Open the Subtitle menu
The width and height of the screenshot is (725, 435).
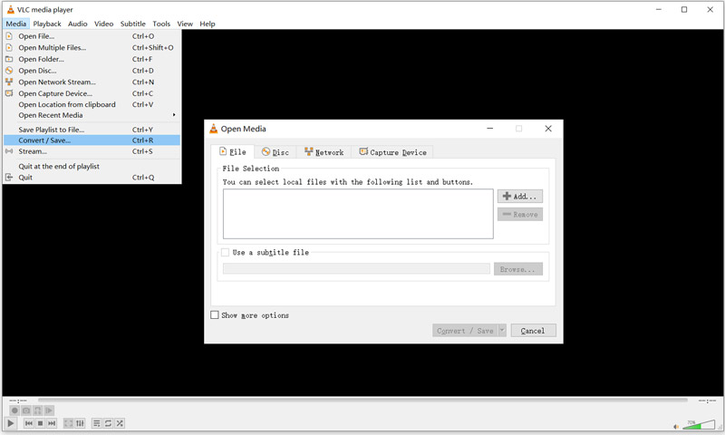tap(132, 24)
